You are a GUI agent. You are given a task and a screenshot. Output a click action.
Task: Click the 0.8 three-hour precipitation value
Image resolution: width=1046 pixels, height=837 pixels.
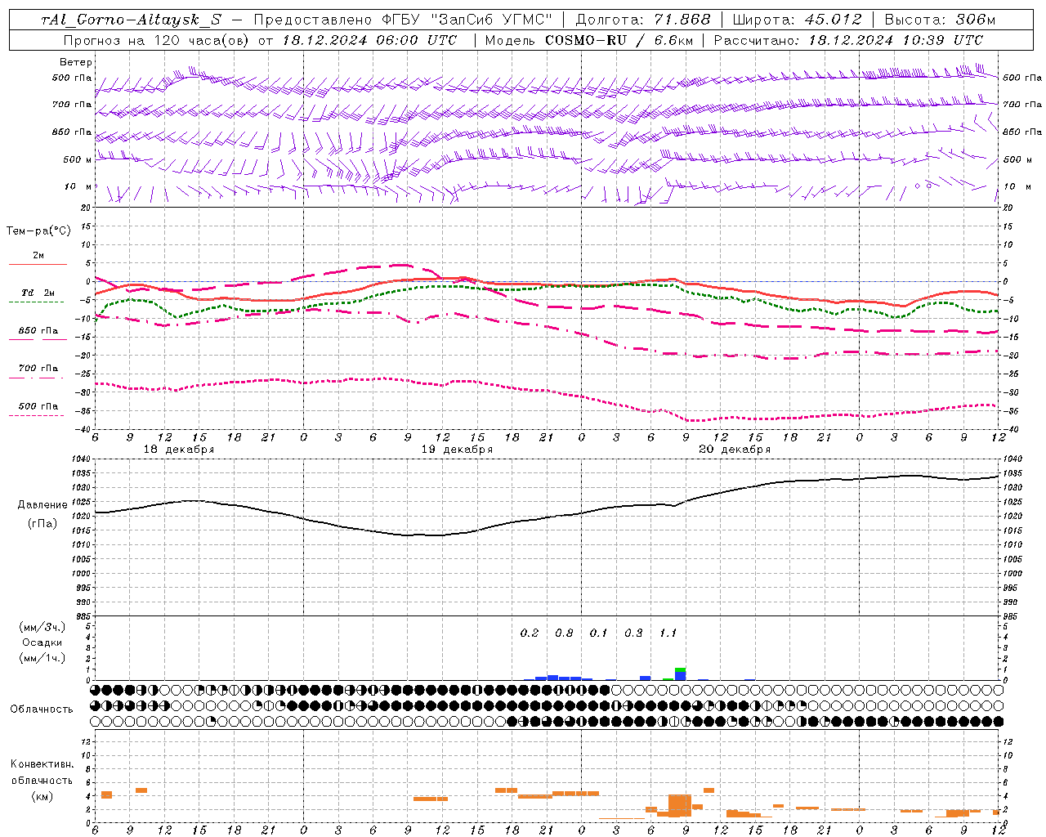pyautogui.click(x=564, y=633)
